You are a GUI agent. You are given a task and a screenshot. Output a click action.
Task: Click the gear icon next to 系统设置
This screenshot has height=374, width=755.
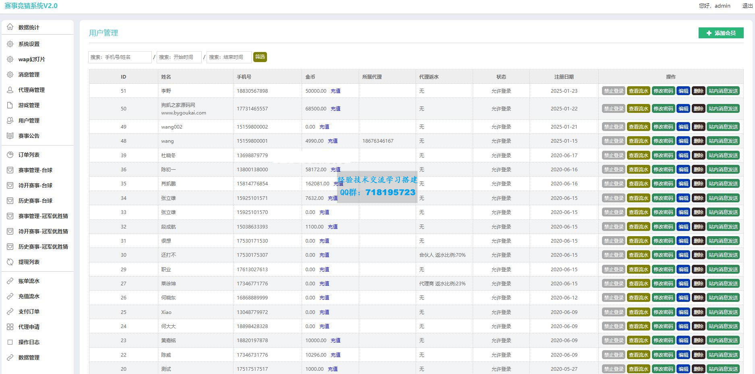point(10,44)
